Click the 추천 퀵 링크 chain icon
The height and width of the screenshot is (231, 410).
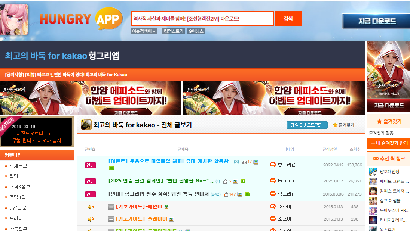(376, 159)
